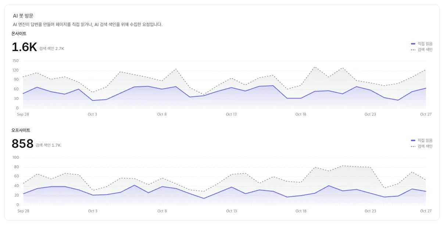Select Oct 3 on the 온사이트 chart axis
This screenshot has width=444, height=225.
click(x=93, y=114)
